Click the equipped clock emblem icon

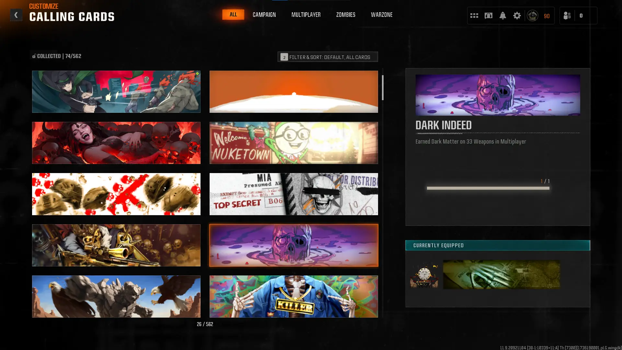424,275
